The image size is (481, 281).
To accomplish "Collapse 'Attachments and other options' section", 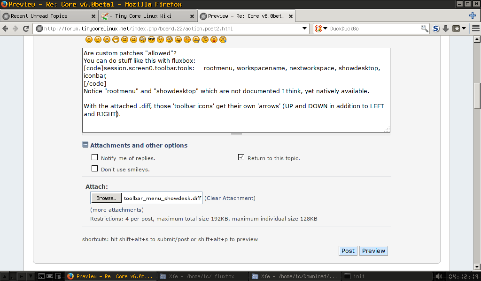I will pyautogui.click(x=85, y=145).
